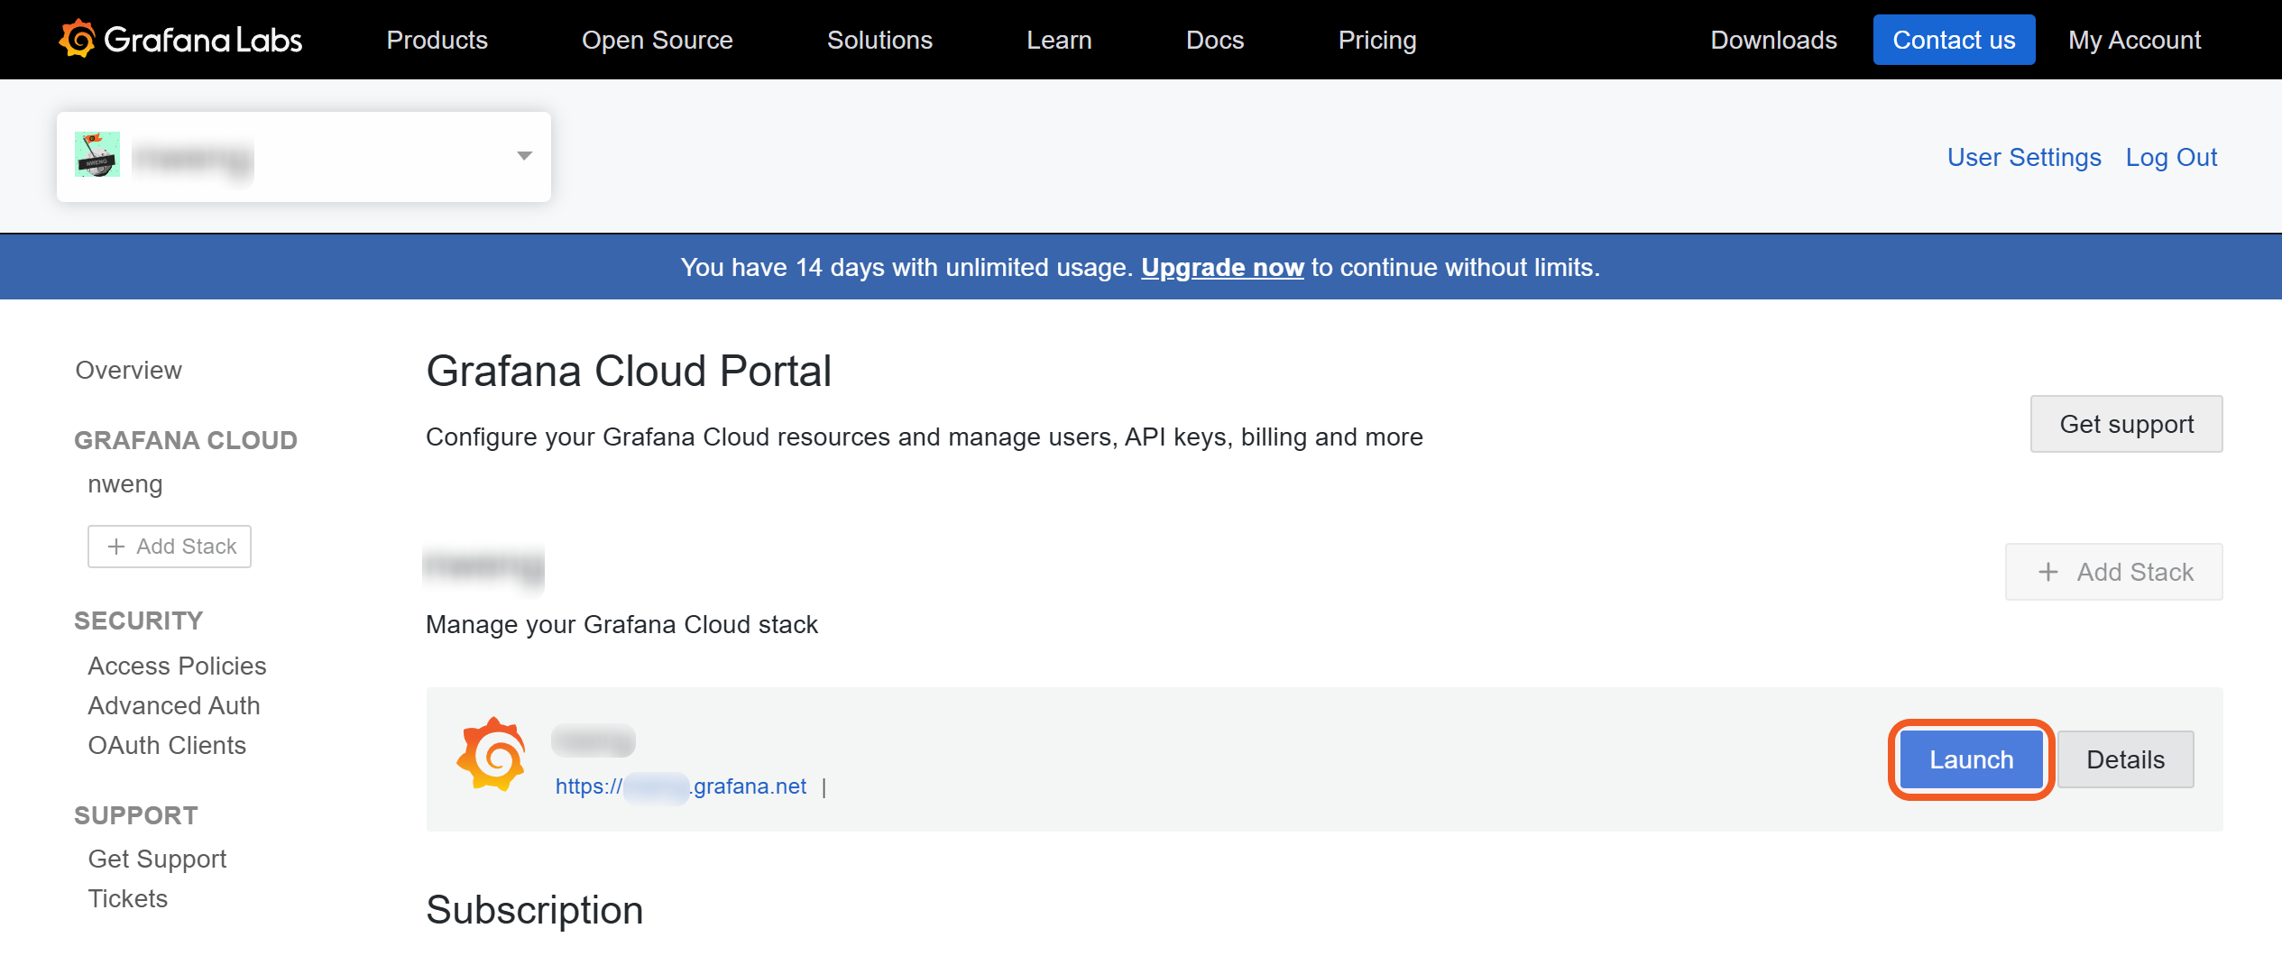This screenshot has height=956, width=2282.
Task: Click the Grafana stack logo icon
Action: coord(492,755)
